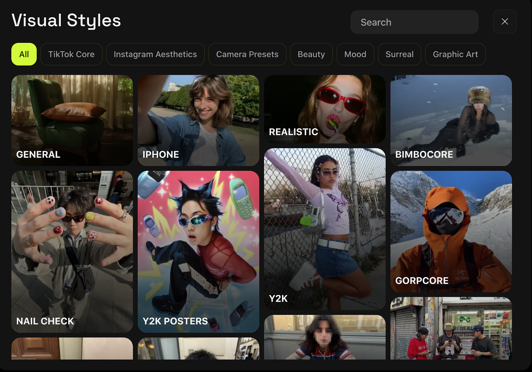Switch to the Surreal tab
Screen dimensions: 532x372
click(399, 54)
